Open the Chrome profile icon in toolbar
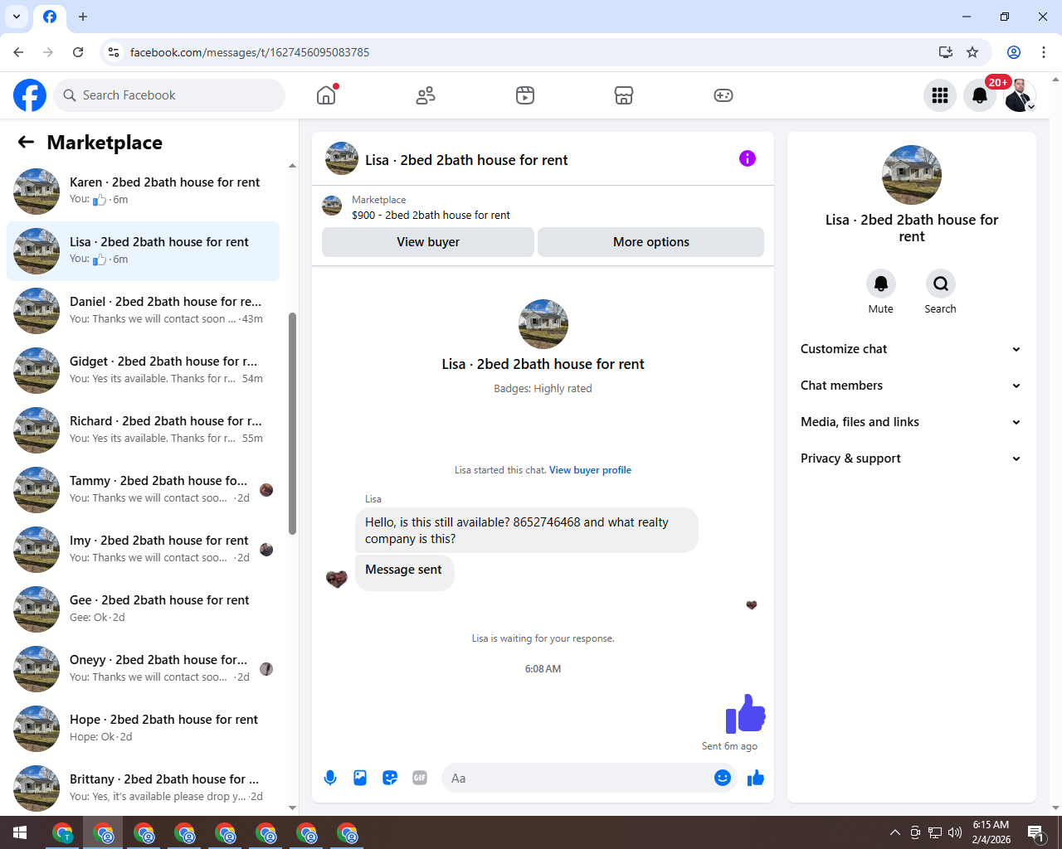The width and height of the screenshot is (1062, 849). coord(1014,52)
